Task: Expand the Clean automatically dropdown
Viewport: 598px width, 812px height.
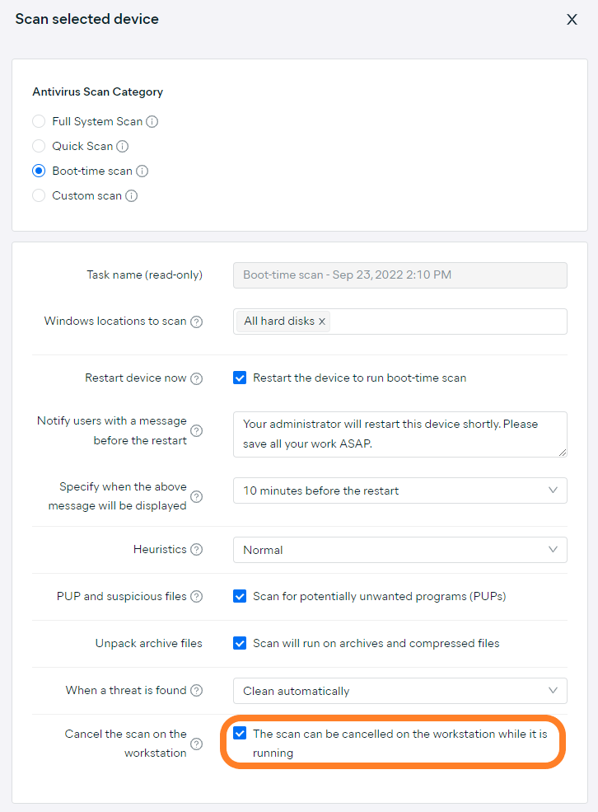Action: coord(399,691)
